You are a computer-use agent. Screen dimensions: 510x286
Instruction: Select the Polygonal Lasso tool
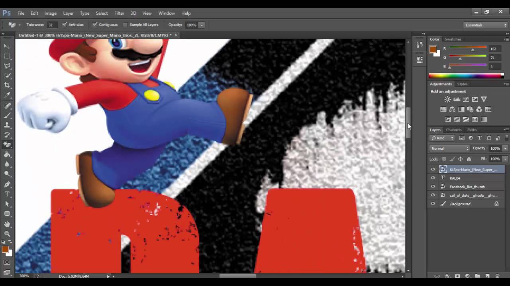[x=7, y=66]
